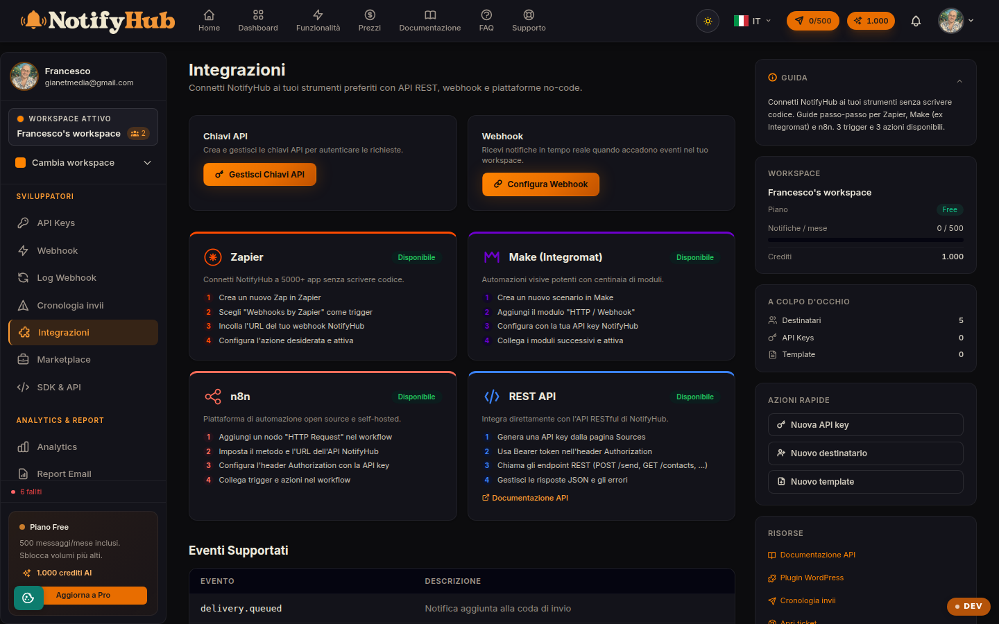Click the Guida info icon
The width and height of the screenshot is (999, 624).
[x=772, y=78]
